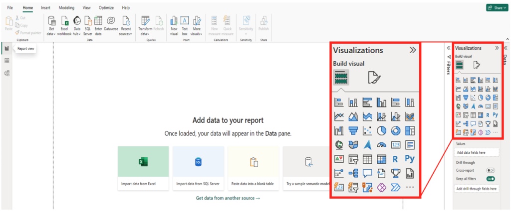Open the SQL Server data source
The width and height of the screenshot is (511, 211).
(x=87, y=23)
